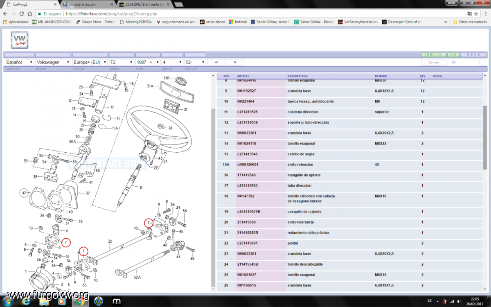The image size is (491, 307).
Task: Click part 11 steering column label
Action: [x=141, y=188]
